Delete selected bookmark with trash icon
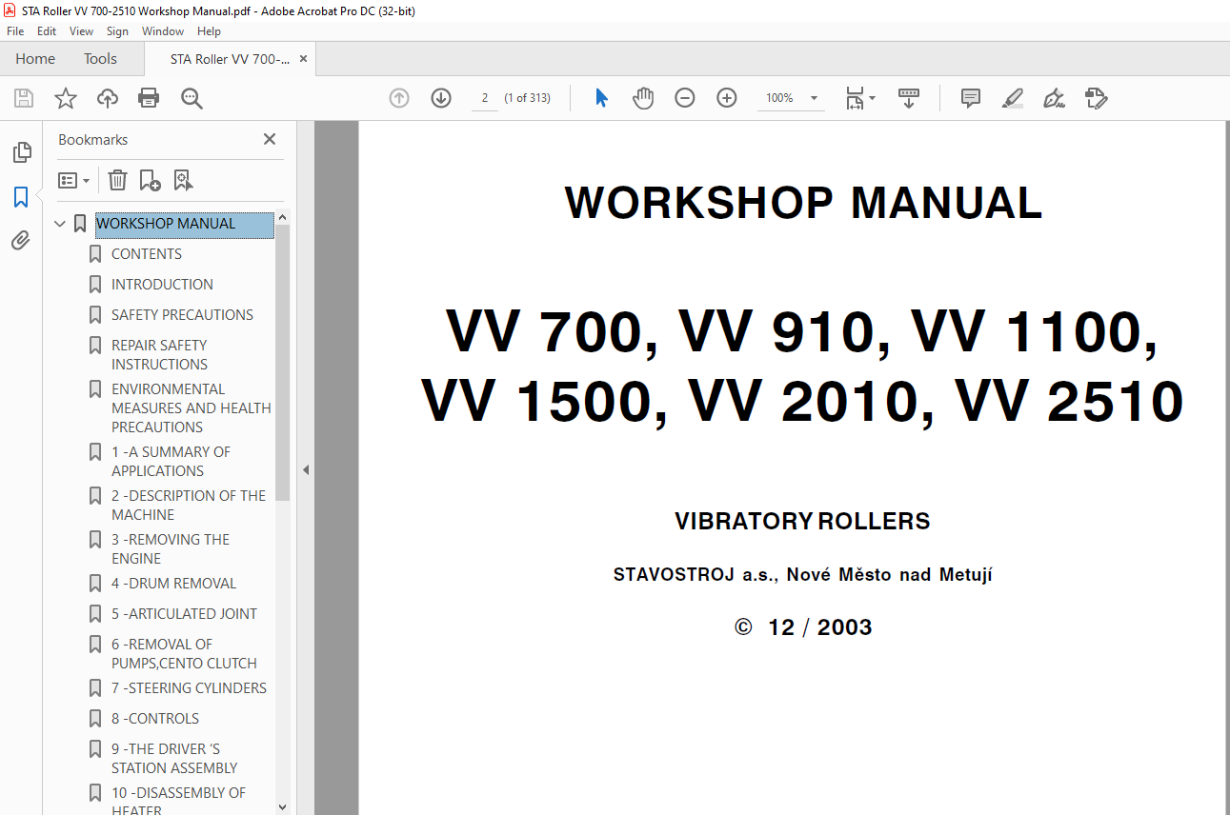The height and width of the screenshot is (815, 1230). tap(117, 180)
